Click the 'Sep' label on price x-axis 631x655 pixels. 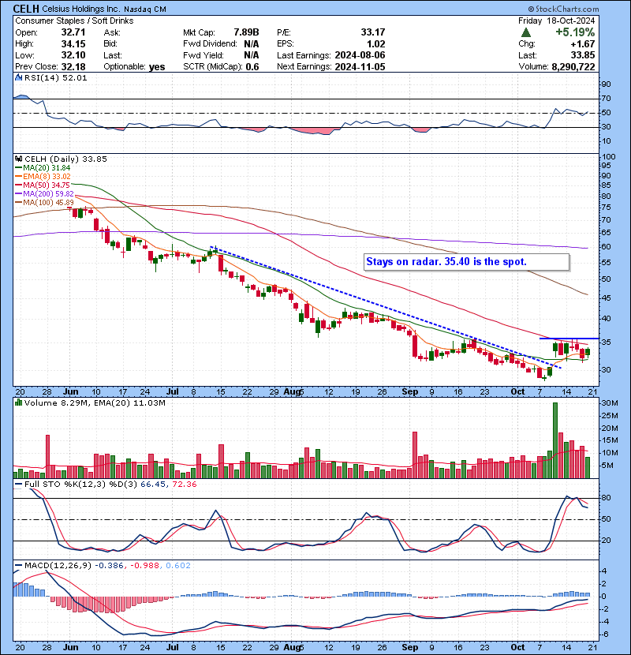pyautogui.click(x=409, y=391)
